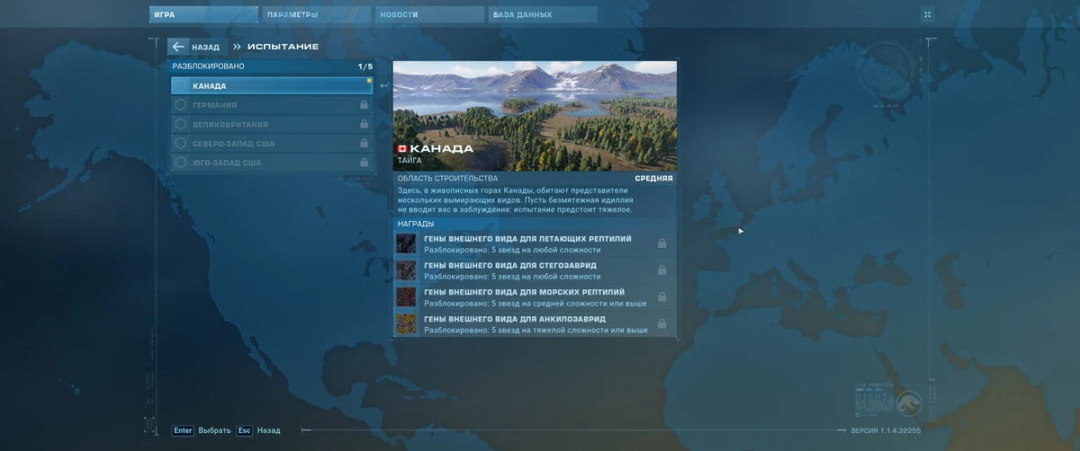Viewport: 1080px width, 451px height.
Task: Select the locked ГЕРМАНИЯ entry
Action: coord(272,105)
